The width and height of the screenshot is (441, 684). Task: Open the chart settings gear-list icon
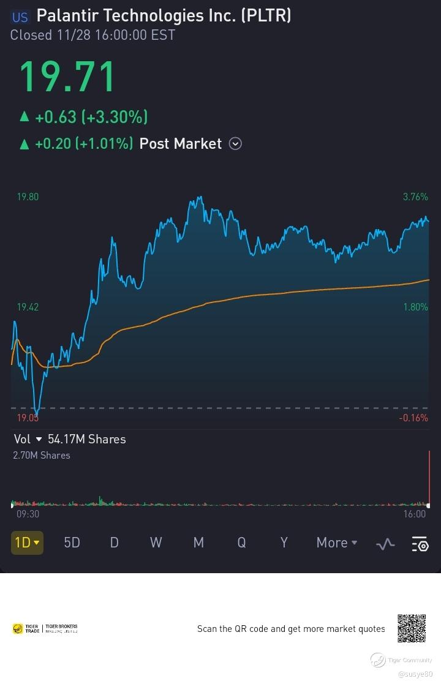420,543
